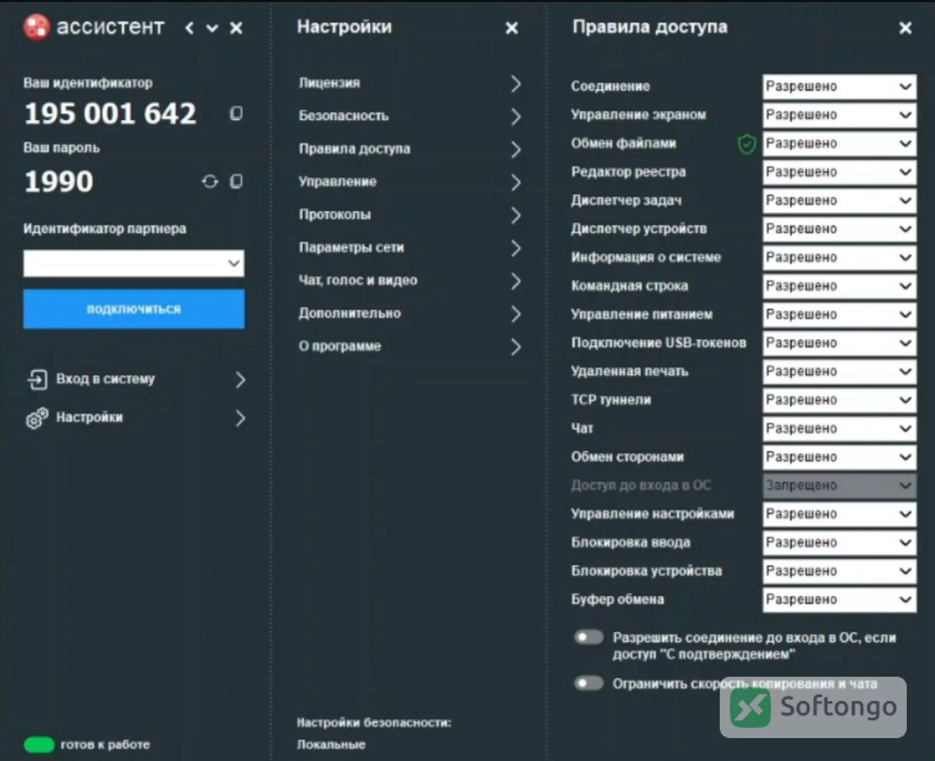The image size is (935, 761).
Task: Toggle Ограничить скорость копирования и чата
Action: [x=589, y=683]
